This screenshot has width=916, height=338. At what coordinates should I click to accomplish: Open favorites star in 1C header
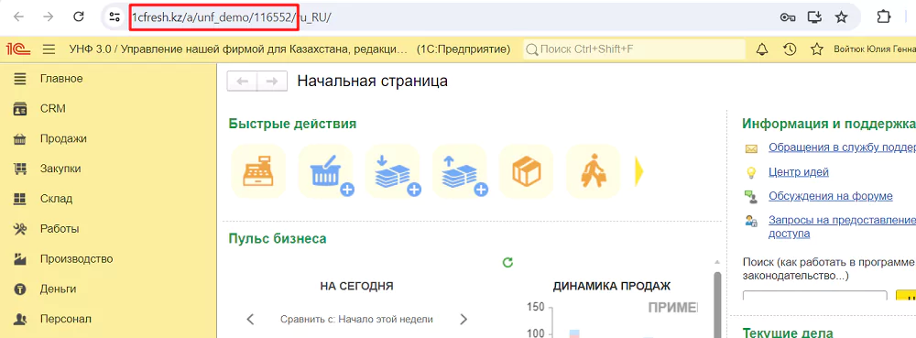pyautogui.click(x=817, y=49)
